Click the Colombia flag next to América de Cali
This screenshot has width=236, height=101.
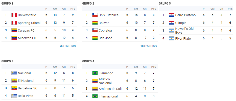(x=95, y=89)
